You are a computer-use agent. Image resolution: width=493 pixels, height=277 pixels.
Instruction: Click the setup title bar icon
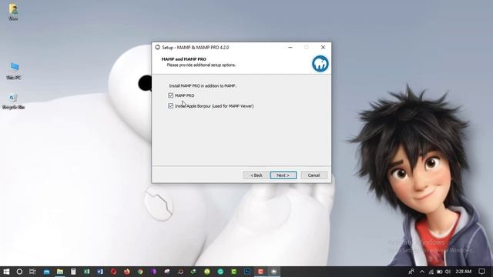click(157, 47)
